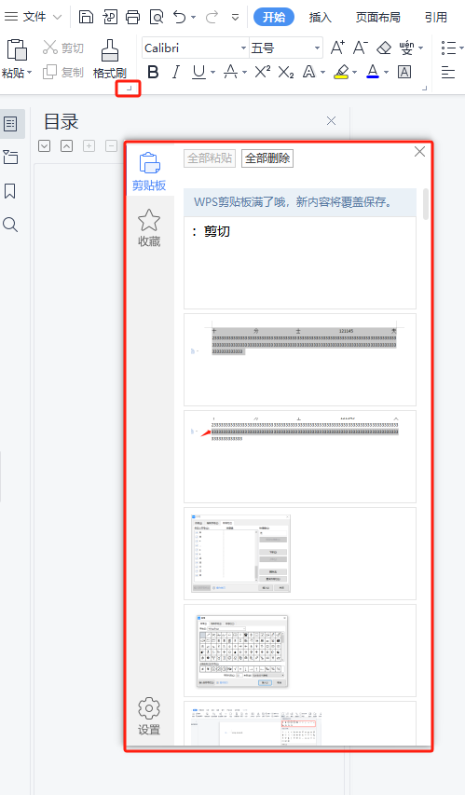Viewport: 465px width, 795px height.
Task: Toggle Bold formatting
Action: coord(153,73)
